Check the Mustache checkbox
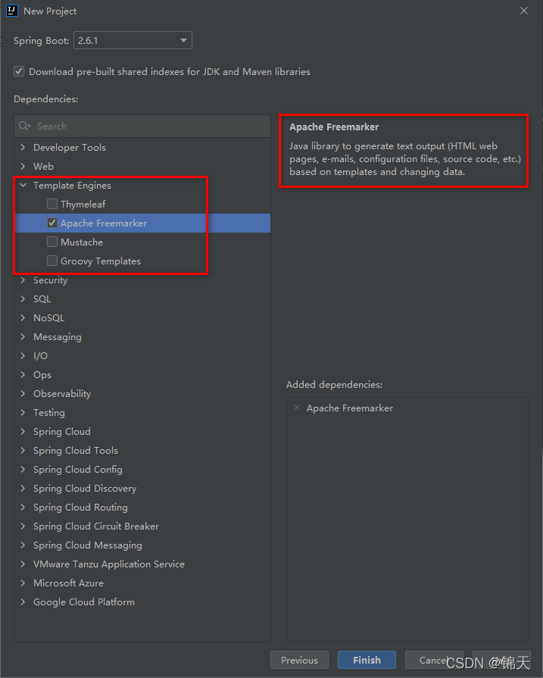This screenshot has height=678, width=543. pyautogui.click(x=51, y=242)
